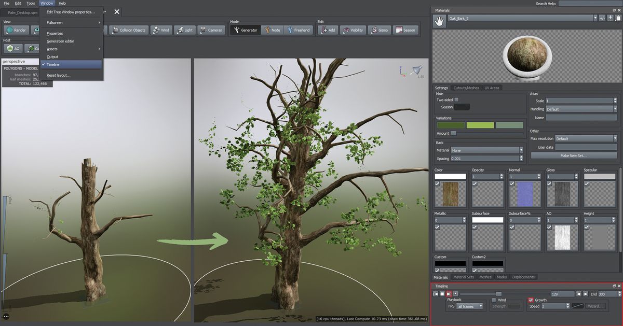Select the Light toolbar tool

[x=185, y=30]
